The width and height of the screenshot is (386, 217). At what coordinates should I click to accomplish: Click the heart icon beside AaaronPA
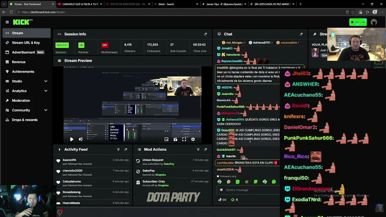pyautogui.click(x=58, y=161)
